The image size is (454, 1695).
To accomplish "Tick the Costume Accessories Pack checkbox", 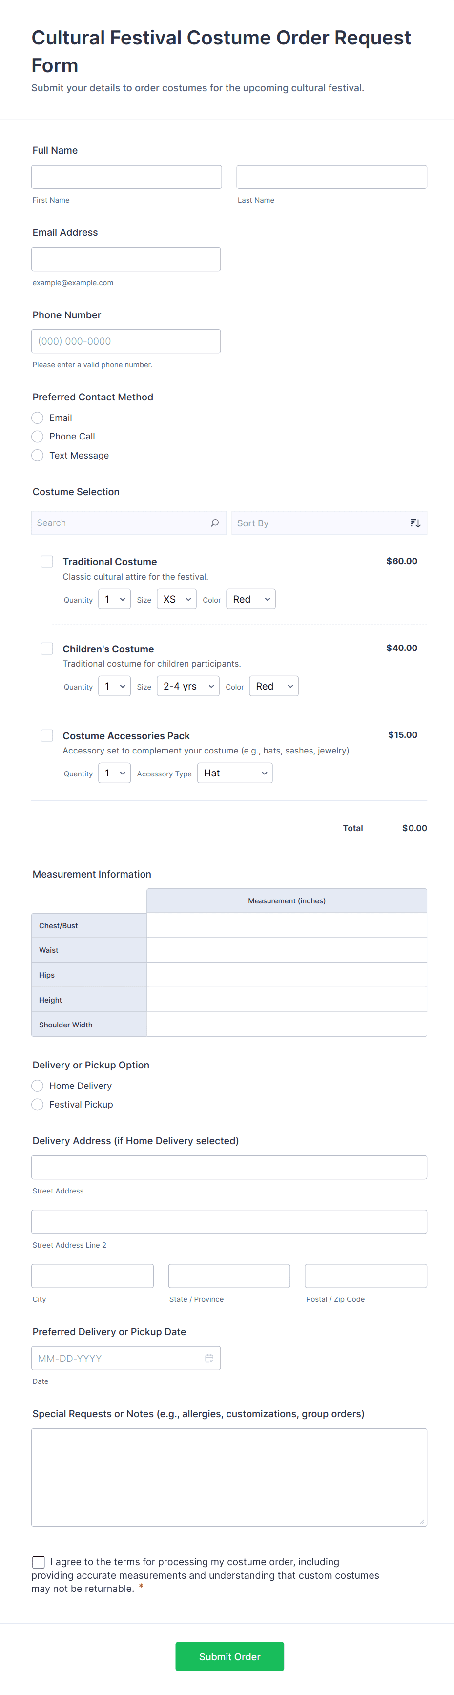I will point(47,735).
